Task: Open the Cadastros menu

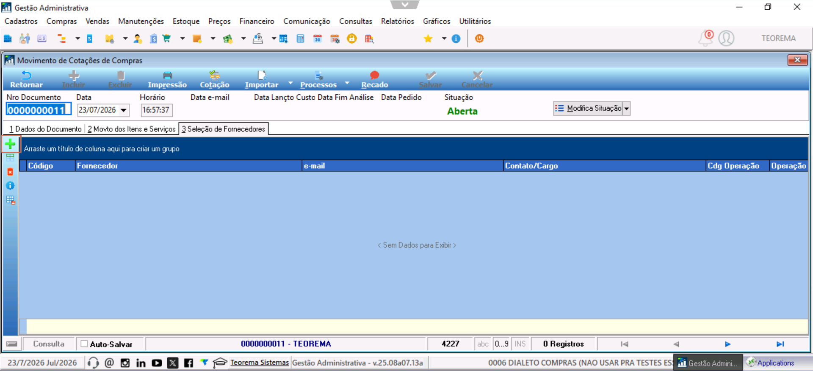Action: point(21,21)
